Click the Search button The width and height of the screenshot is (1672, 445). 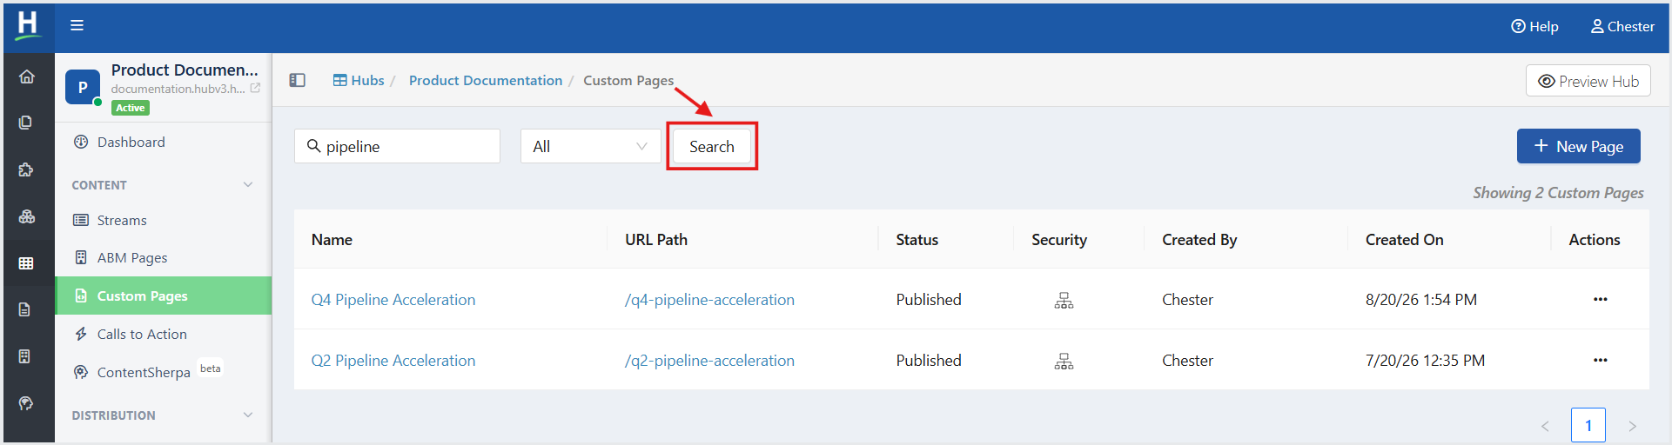coord(712,146)
